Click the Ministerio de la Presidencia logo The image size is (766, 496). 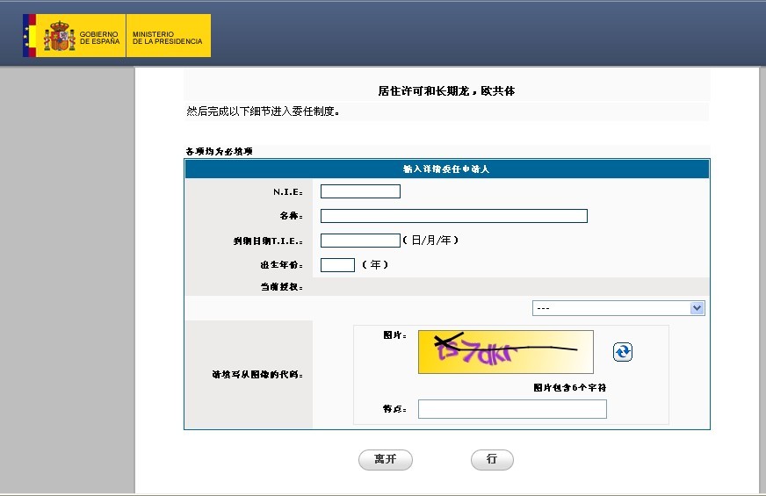tap(167, 37)
